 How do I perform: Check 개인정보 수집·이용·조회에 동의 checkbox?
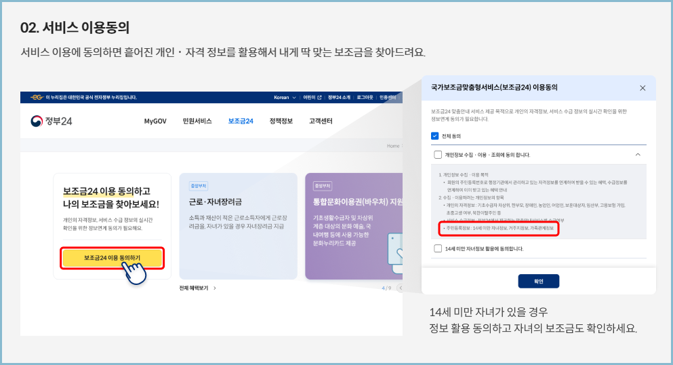438,155
